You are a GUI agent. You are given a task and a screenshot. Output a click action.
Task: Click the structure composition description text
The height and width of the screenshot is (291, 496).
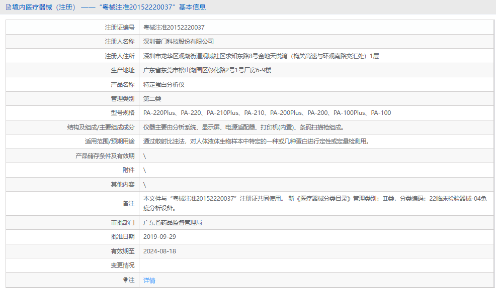click(244, 127)
